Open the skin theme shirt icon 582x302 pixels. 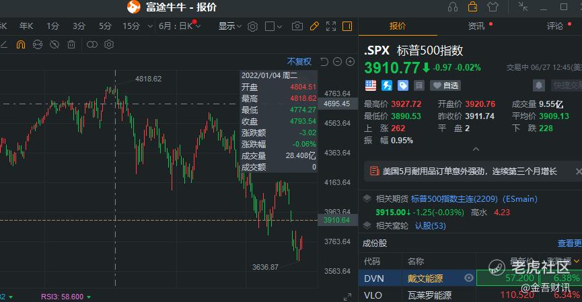493,7
